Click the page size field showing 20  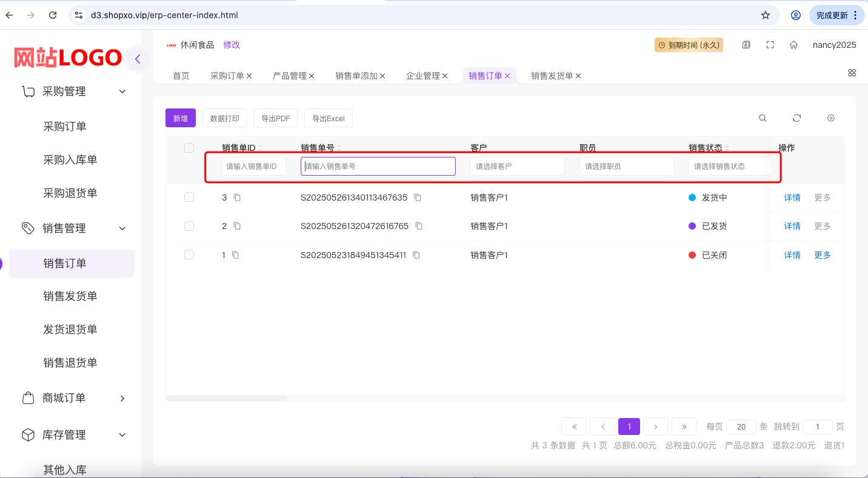(741, 427)
